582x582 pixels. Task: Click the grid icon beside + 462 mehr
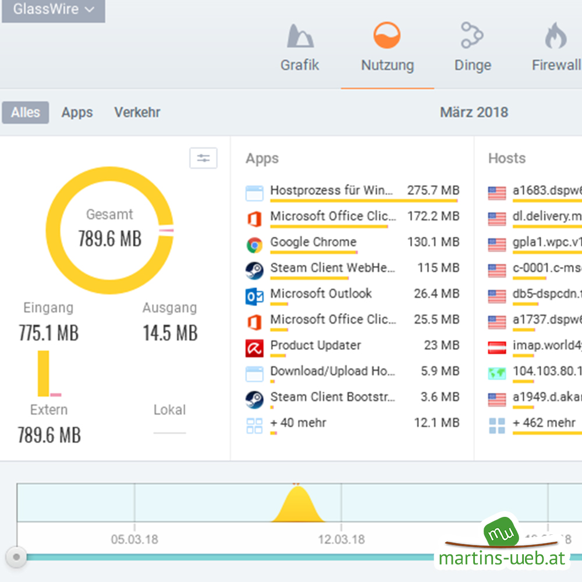496,425
